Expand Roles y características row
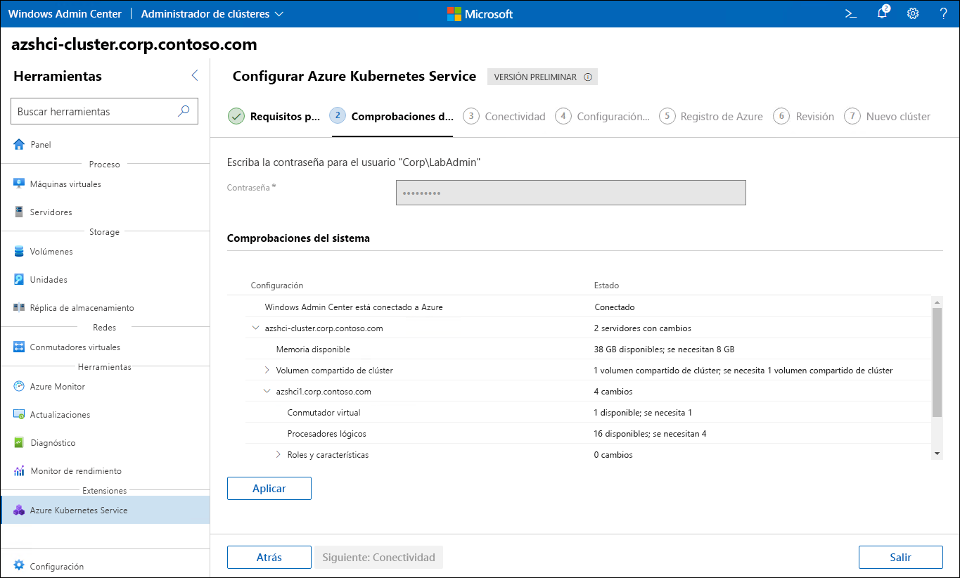Image resolution: width=960 pixels, height=578 pixels. pyautogui.click(x=279, y=454)
